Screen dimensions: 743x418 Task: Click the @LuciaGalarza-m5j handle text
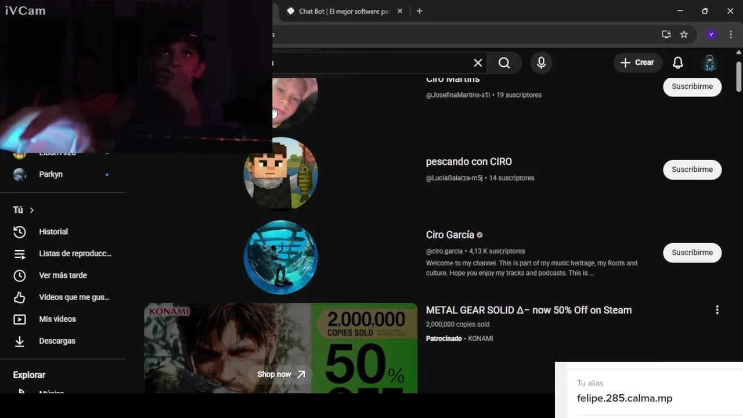[x=454, y=178]
